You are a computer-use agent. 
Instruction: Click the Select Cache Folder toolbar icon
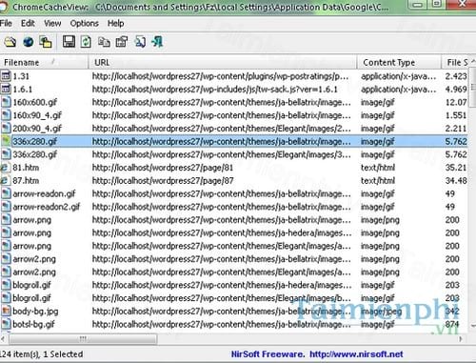coord(10,42)
